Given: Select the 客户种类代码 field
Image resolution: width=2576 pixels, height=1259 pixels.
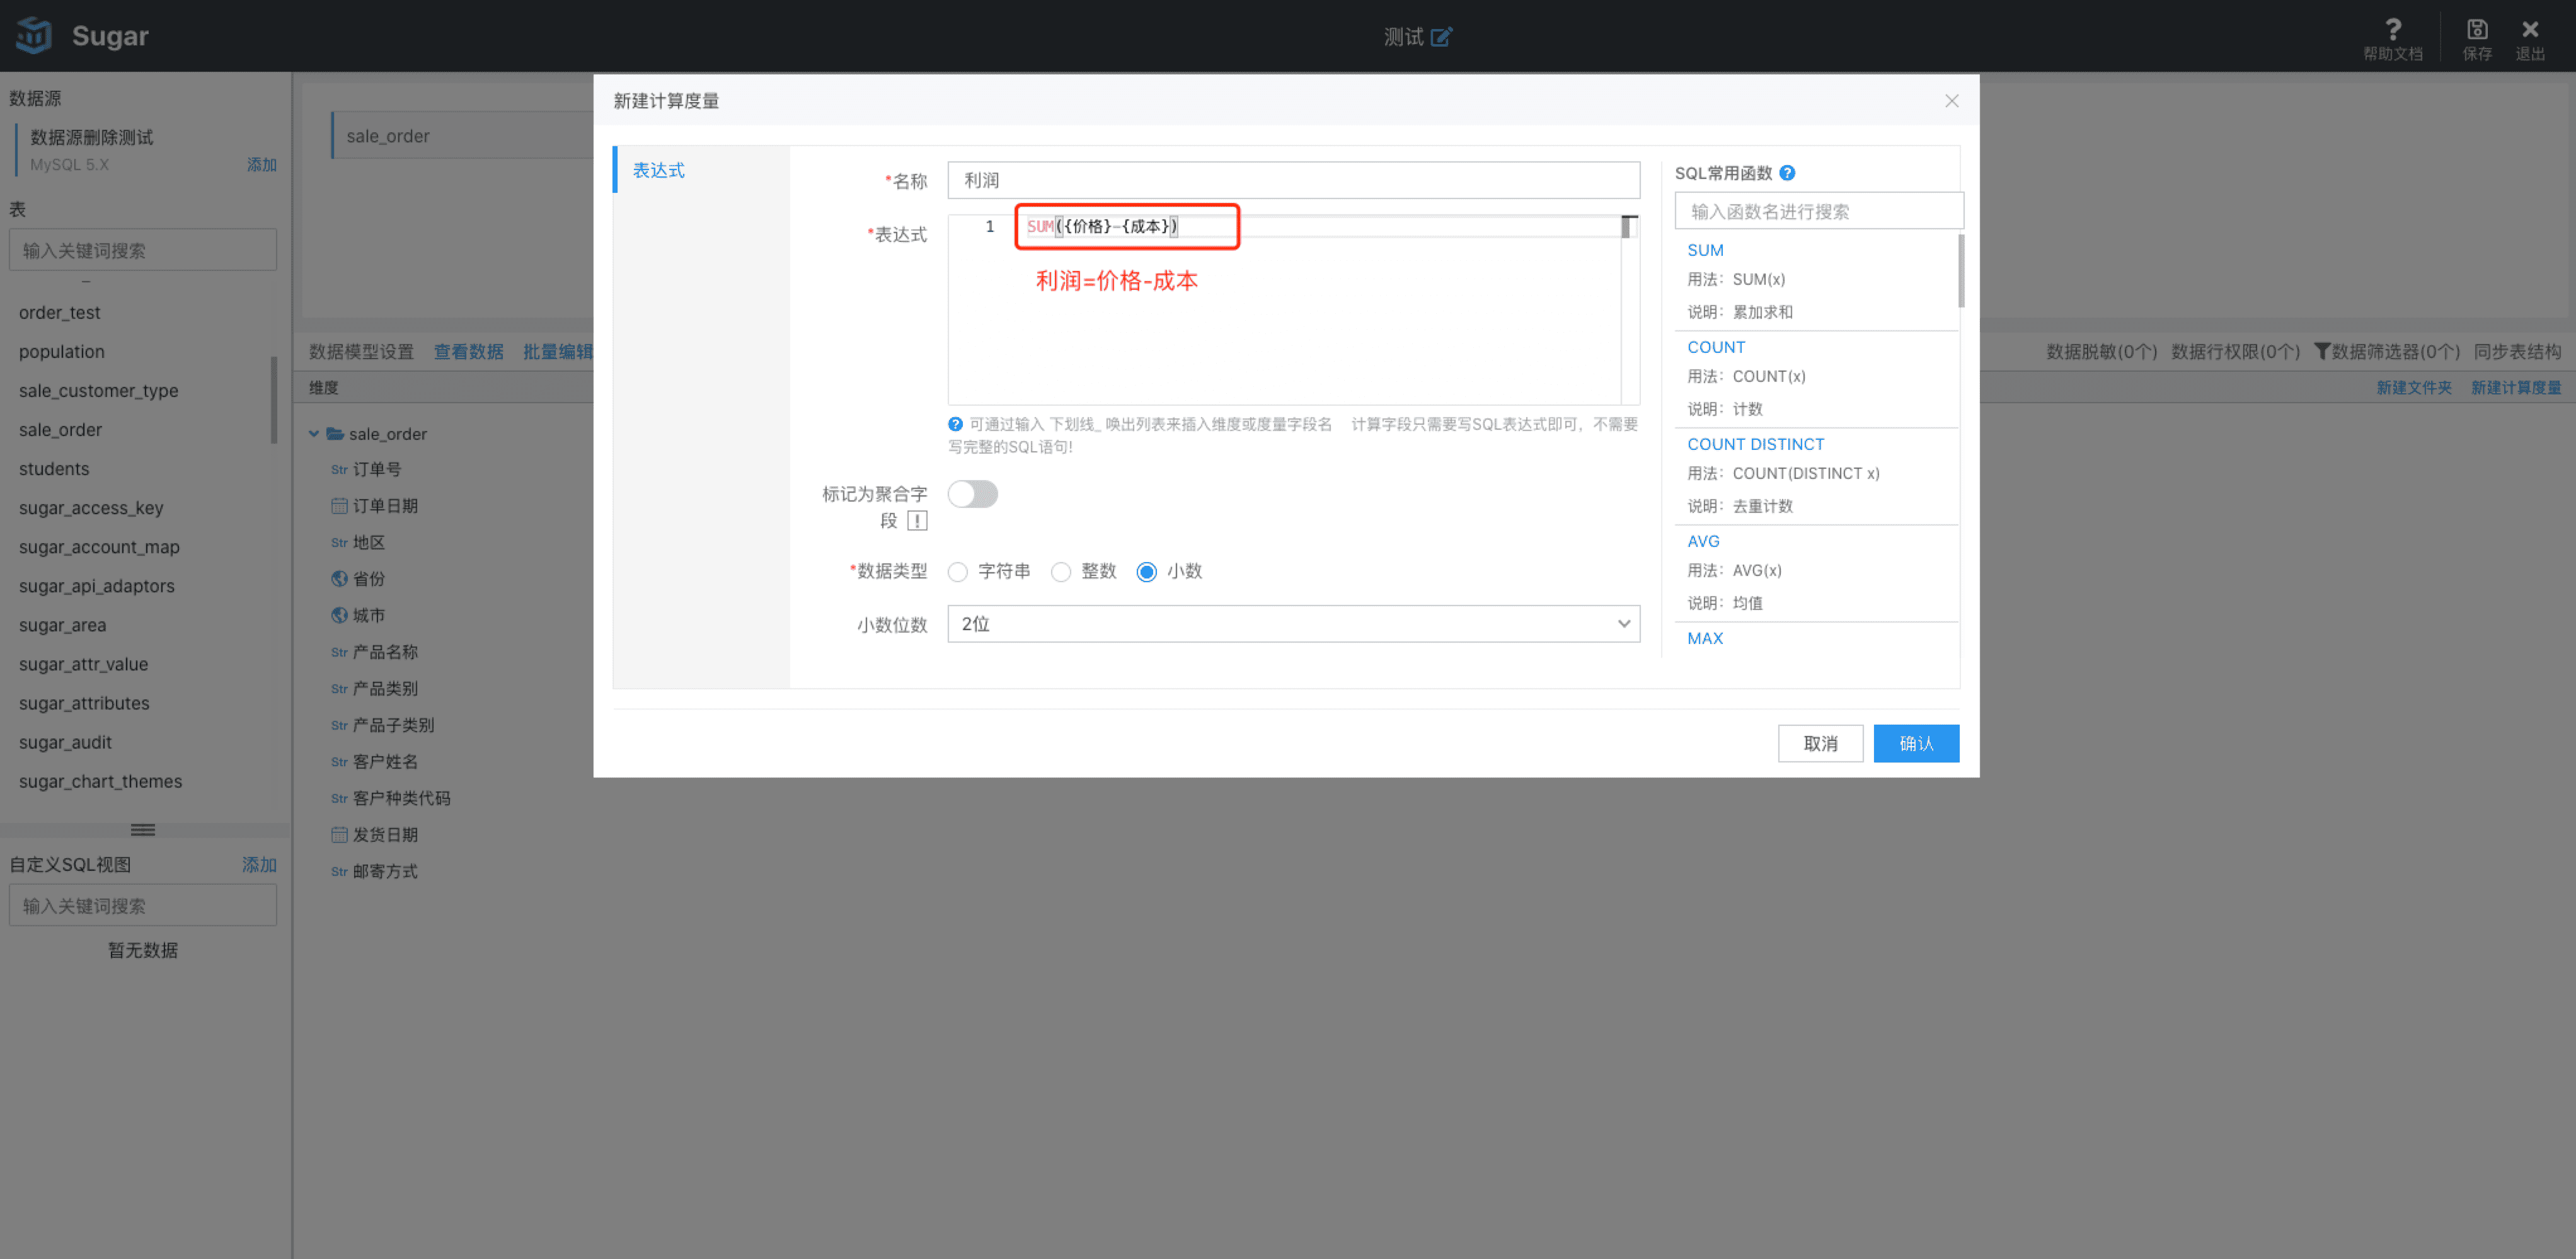Looking at the screenshot, I should (401, 798).
